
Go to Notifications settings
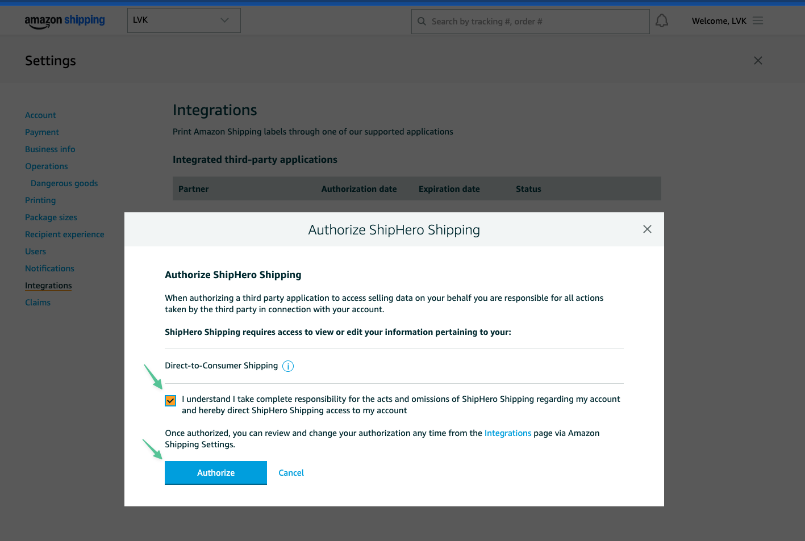[x=49, y=269]
